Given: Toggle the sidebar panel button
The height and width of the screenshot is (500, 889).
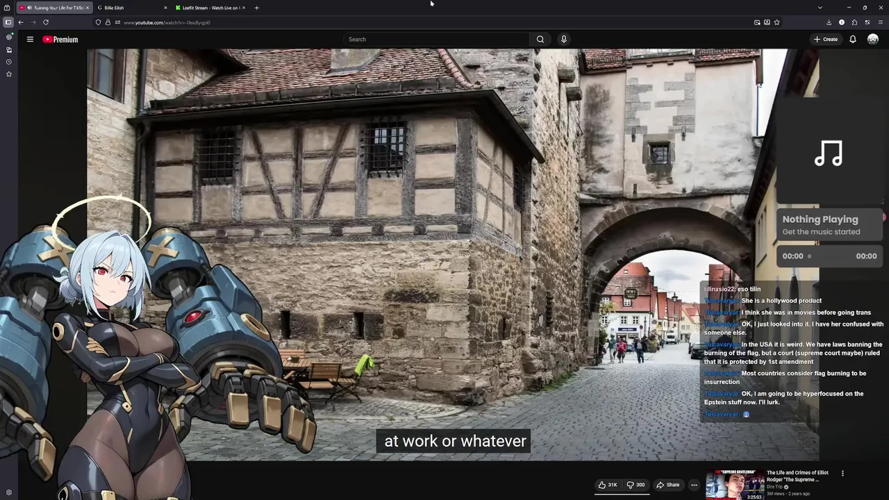Looking at the screenshot, I should pos(8,22).
